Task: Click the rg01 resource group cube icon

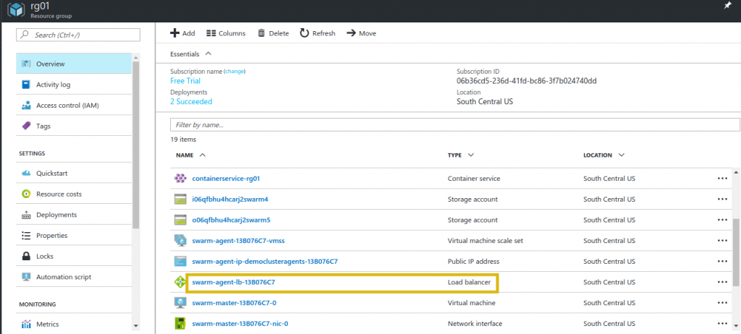Action: (16, 10)
